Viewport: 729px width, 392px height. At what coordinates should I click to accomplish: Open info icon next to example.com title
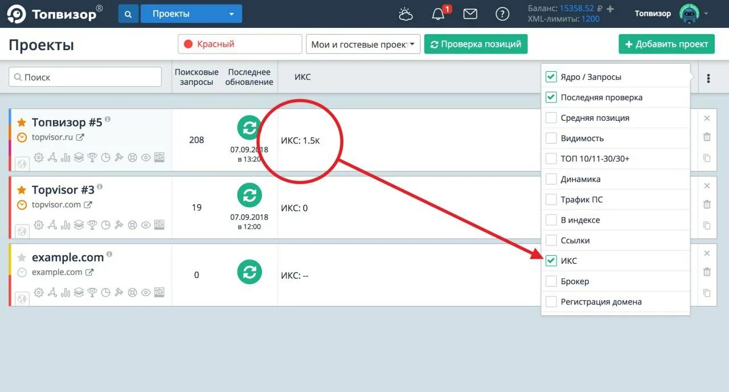(x=109, y=254)
